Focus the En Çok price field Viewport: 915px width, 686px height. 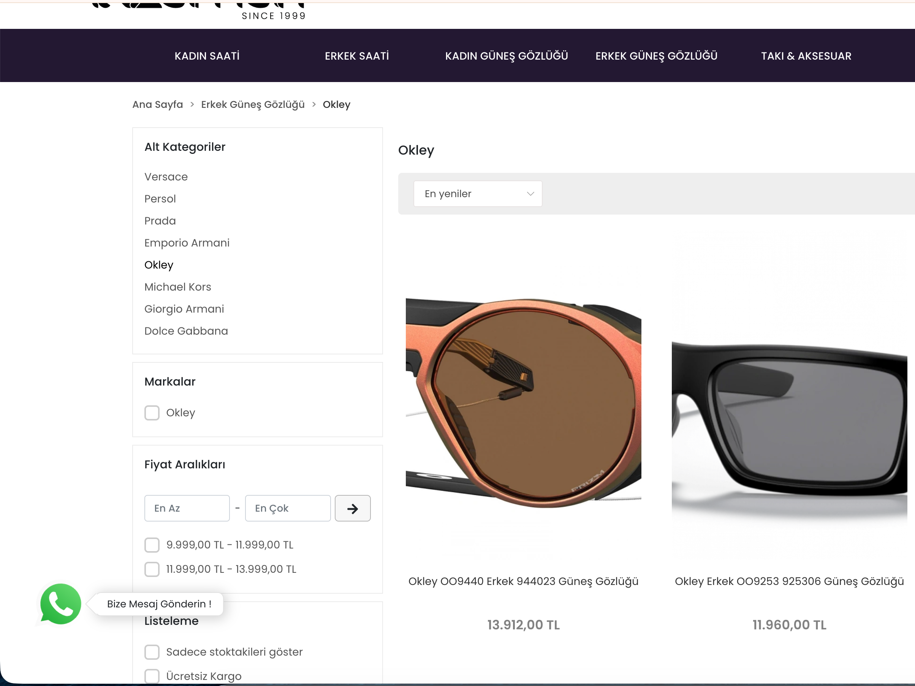pyautogui.click(x=288, y=508)
